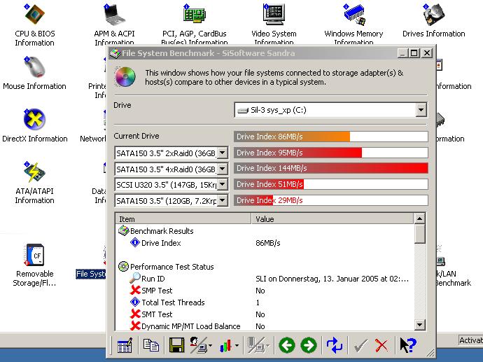
Task: Click the Item column header
Action: click(x=183, y=218)
